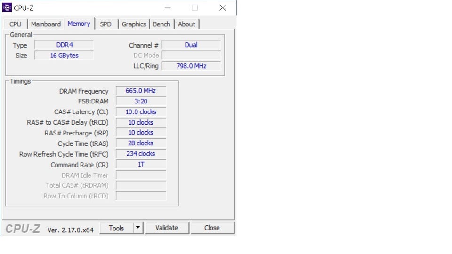Click the Validate button

[x=167, y=228]
